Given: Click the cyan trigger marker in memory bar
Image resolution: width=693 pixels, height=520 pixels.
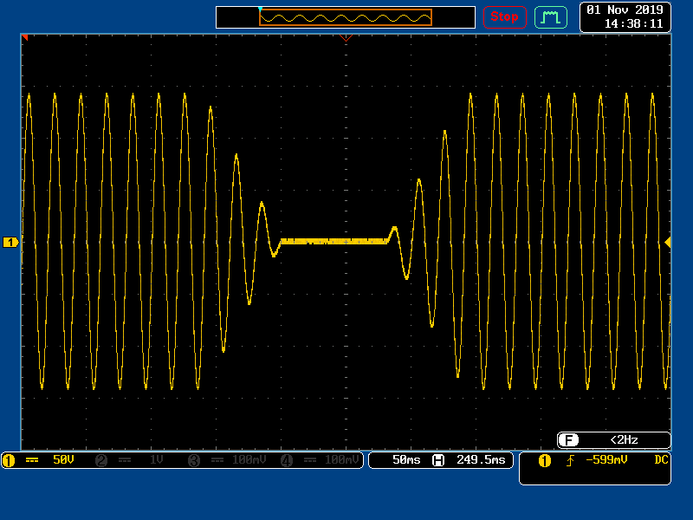Looking at the screenshot, I should click(261, 9).
